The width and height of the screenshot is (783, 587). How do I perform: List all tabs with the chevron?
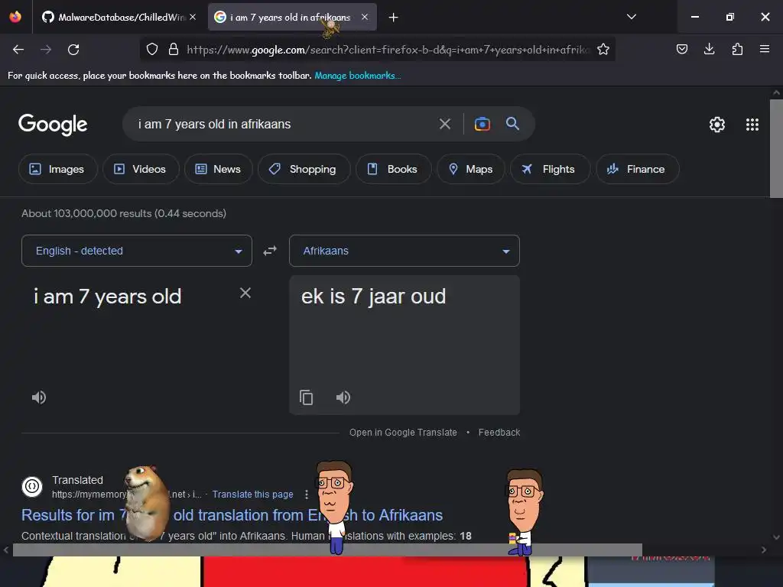[x=631, y=17]
